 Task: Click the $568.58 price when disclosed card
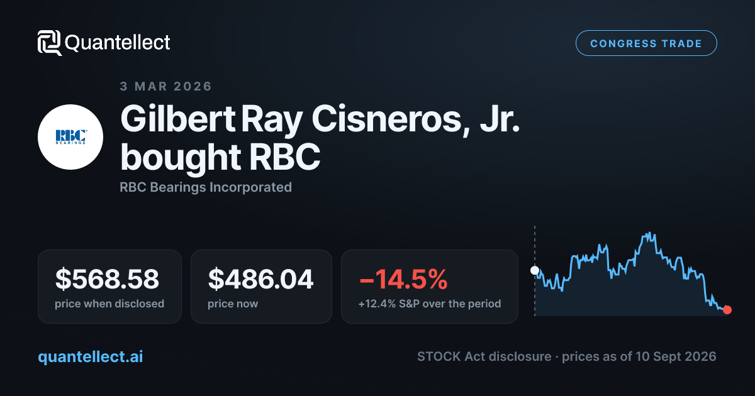click(109, 287)
